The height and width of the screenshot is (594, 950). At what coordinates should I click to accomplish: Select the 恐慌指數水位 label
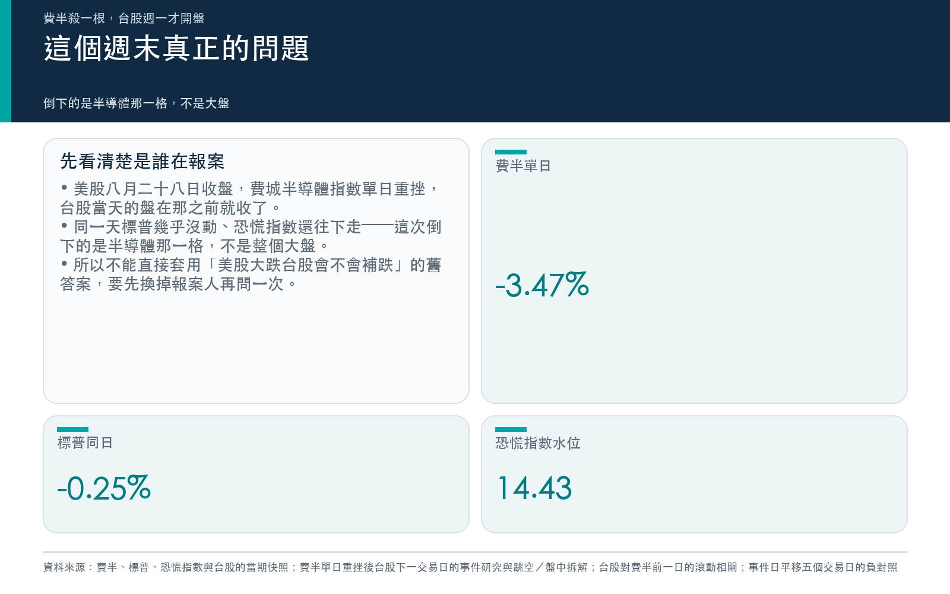538,443
